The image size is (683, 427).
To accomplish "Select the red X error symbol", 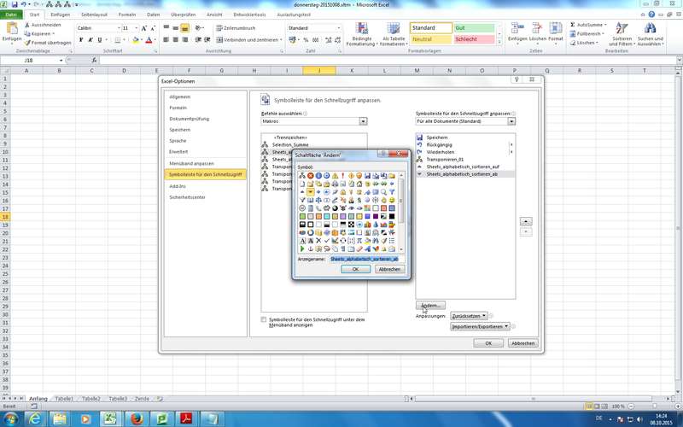I will (310, 176).
